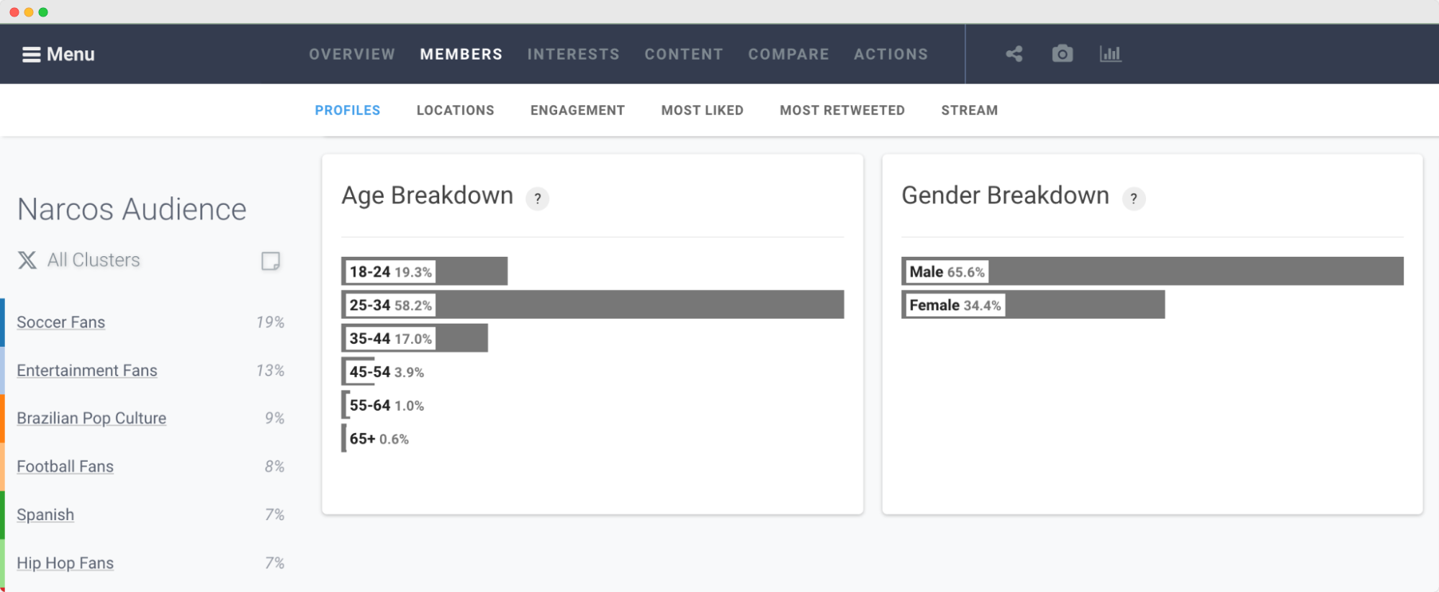This screenshot has height=592, width=1439.
Task: Click the share icon in header
Action: [x=1014, y=54]
